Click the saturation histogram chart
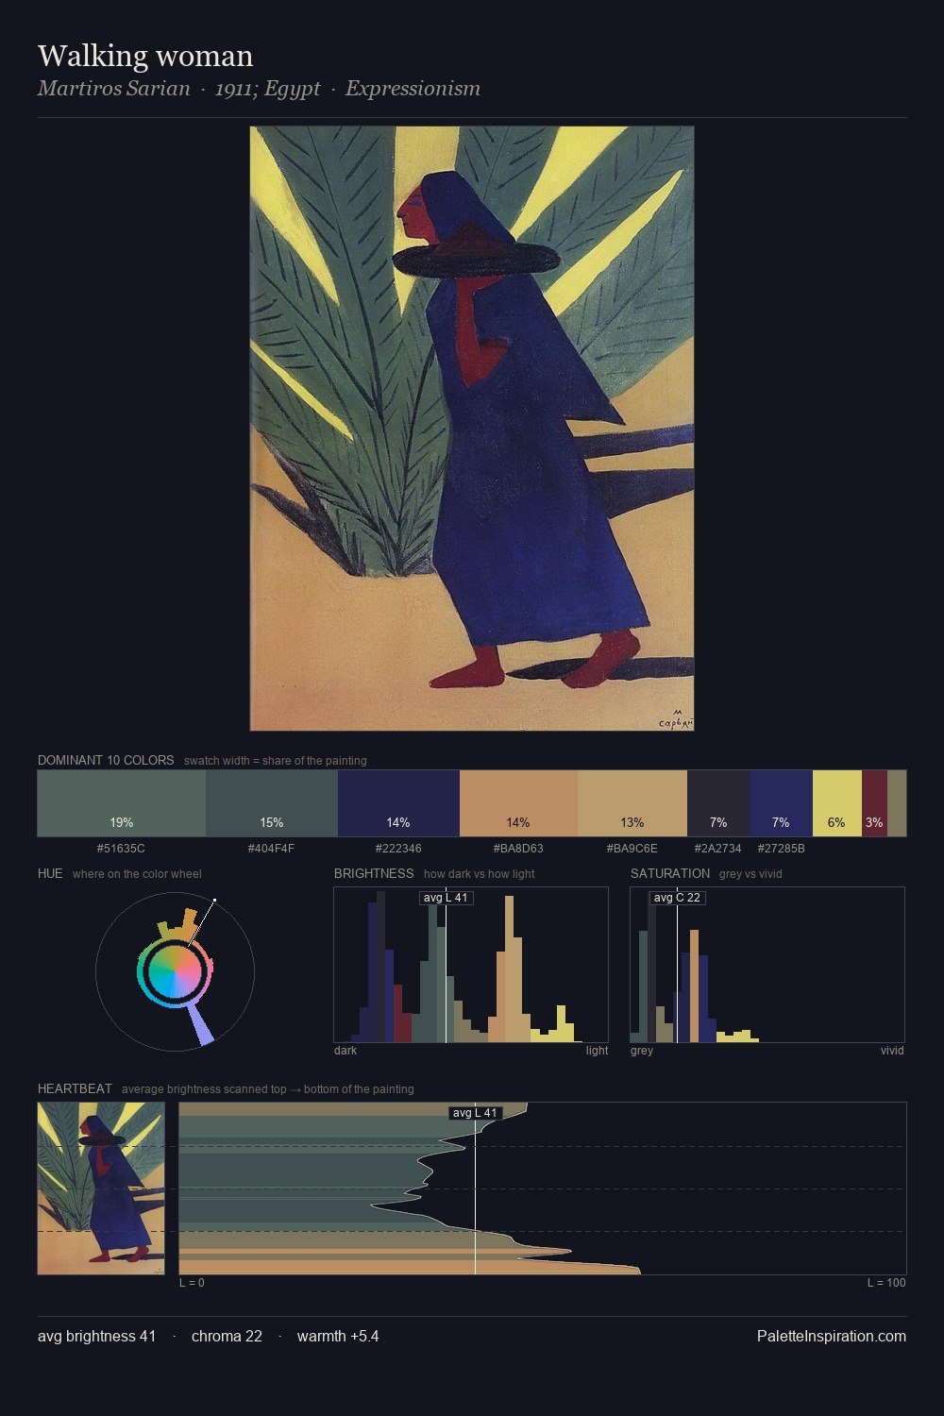The height and width of the screenshot is (1416, 944). tap(767, 965)
